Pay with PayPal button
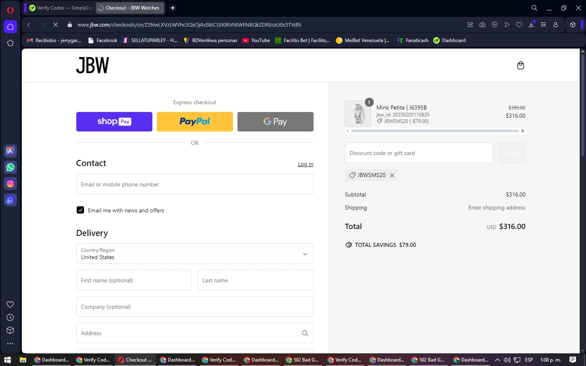 pyautogui.click(x=195, y=122)
